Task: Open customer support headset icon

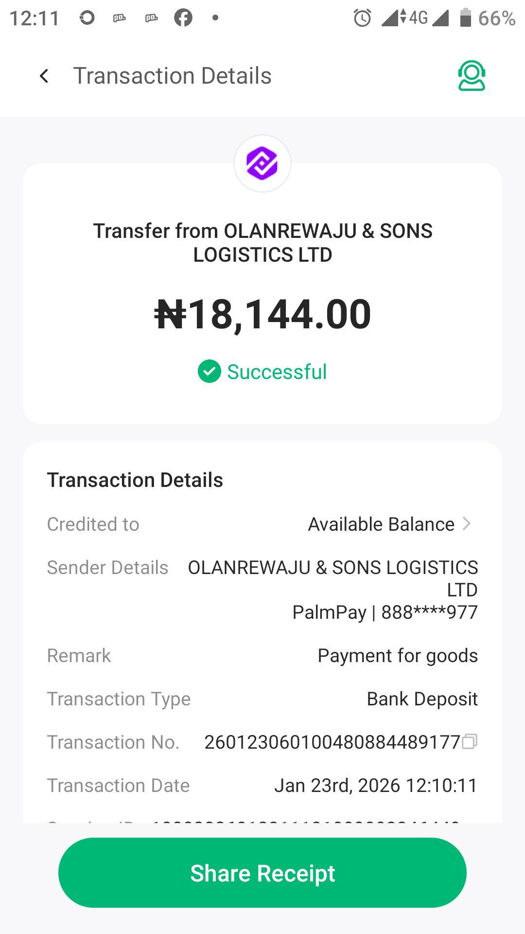Action: coord(471,76)
